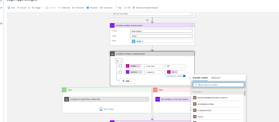Image resolution: width=279 pixels, height=122 pixels.
Task: Check the length(...) condition row checkbox
Action: point(121,66)
